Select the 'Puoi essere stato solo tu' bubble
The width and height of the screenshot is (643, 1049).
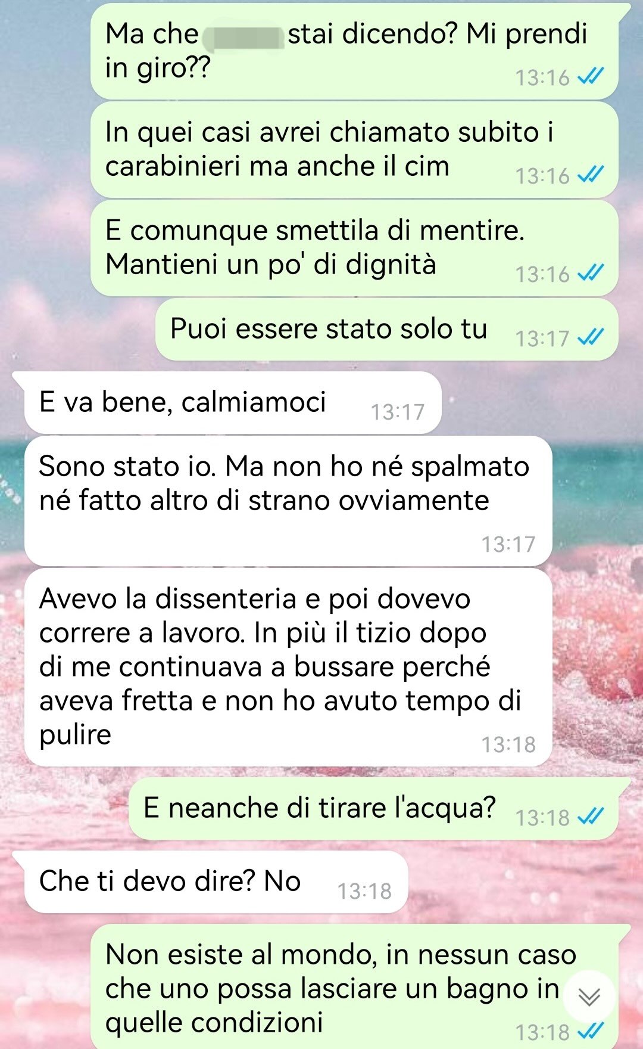[386, 330]
